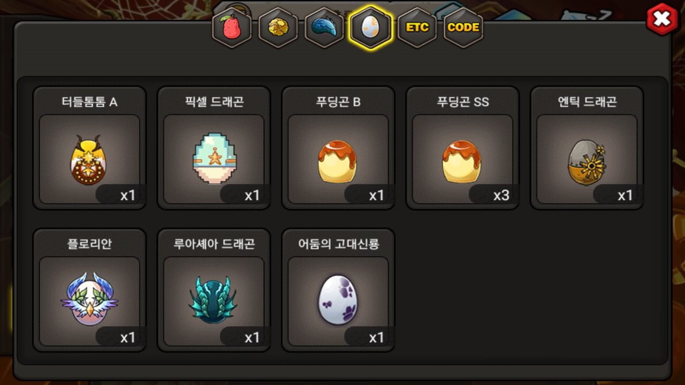Image resolution: width=685 pixels, height=385 pixels.
Task: Pick the 어둠의 고대신룡 spotted egg
Action: (338, 300)
